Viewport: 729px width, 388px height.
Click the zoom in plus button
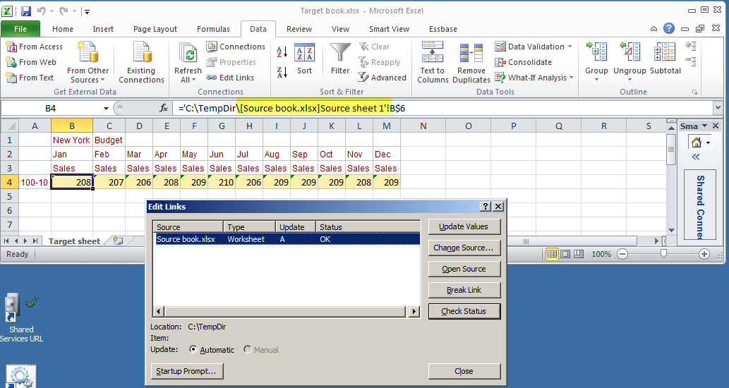704,254
